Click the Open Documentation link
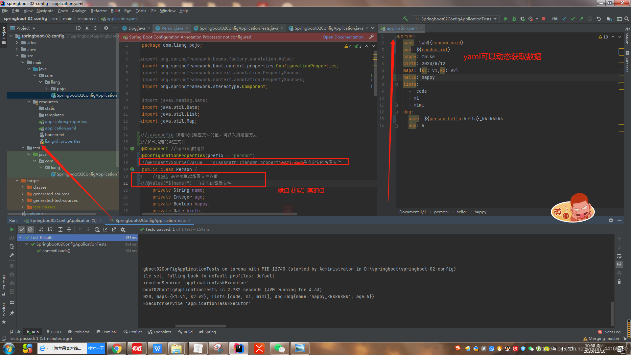Screen dimensions: 631x355 coord(344,37)
